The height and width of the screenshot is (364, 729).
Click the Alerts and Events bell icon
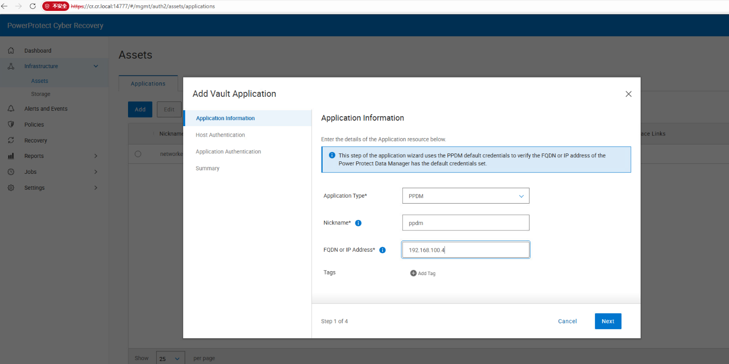click(x=11, y=109)
